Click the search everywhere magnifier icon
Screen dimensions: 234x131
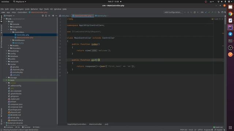tap(225, 12)
